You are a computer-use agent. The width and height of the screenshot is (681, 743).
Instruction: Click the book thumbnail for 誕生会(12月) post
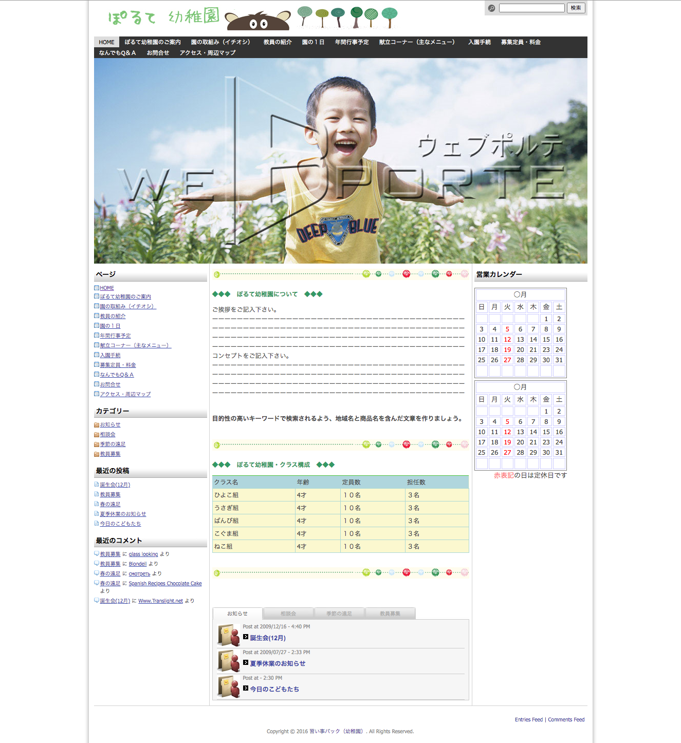click(x=228, y=635)
